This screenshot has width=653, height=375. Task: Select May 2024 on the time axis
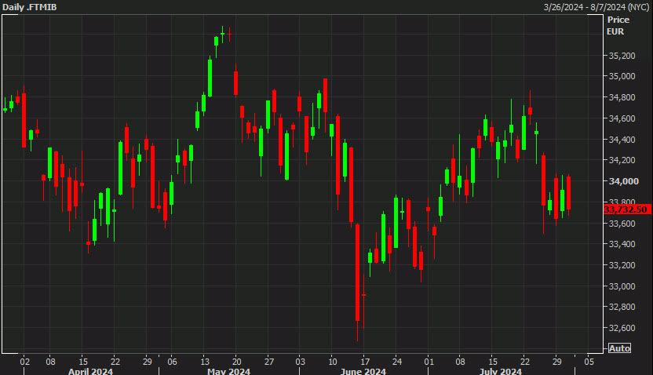[228, 370]
